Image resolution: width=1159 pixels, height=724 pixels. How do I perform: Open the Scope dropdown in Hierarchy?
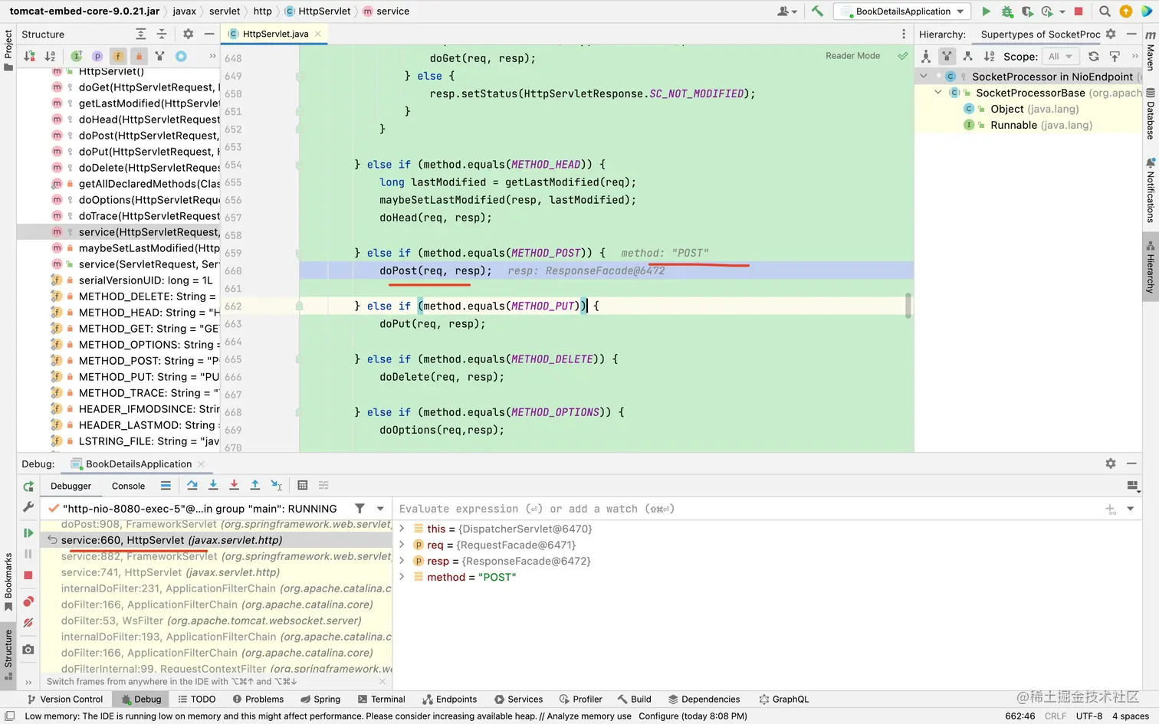pyautogui.click(x=1060, y=56)
